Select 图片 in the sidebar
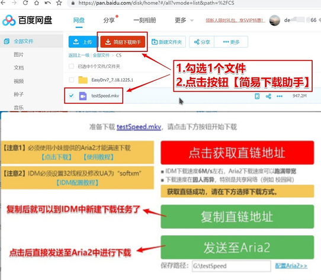Screen dimensions: 321x280 [18, 54]
